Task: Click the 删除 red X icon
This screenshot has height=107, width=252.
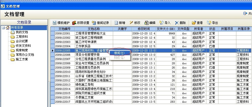Action: click(x=177, y=23)
